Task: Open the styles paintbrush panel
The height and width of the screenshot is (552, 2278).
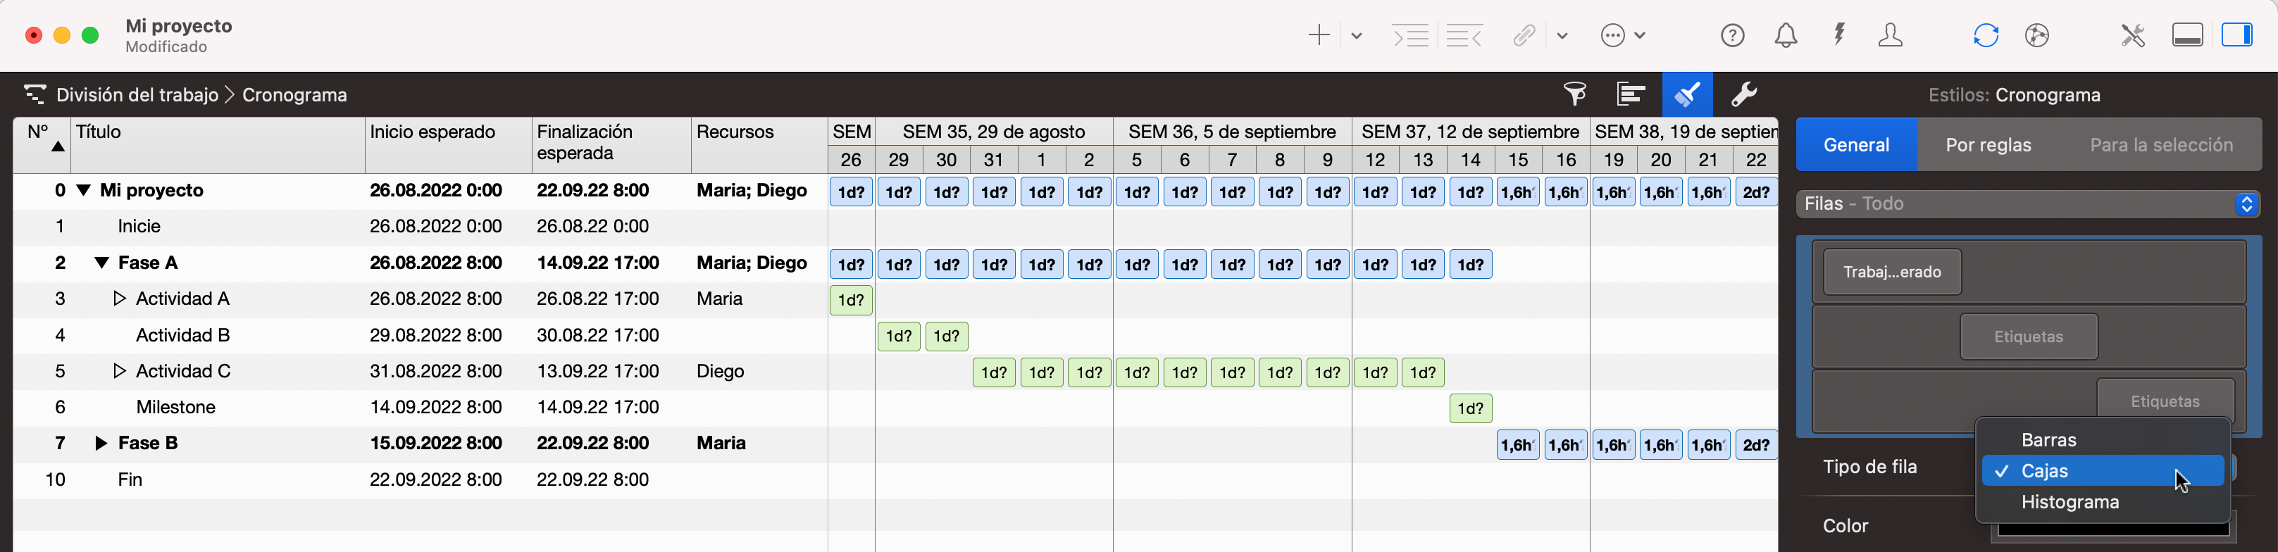Action: [x=1686, y=94]
